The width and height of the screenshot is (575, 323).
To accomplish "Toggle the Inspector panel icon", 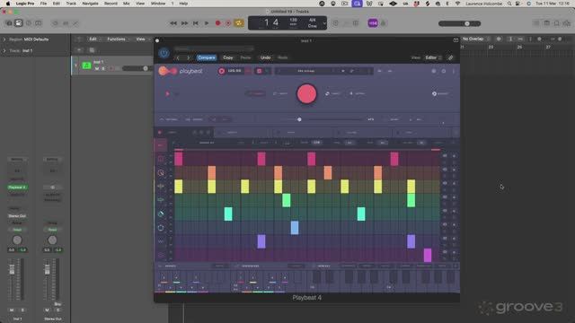I will [19, 23].
